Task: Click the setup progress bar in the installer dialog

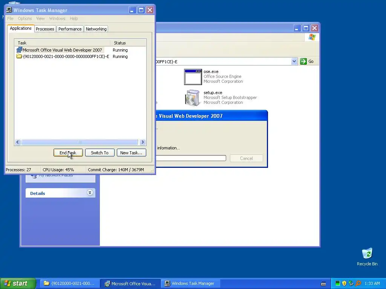Action: tap(191, 158)
